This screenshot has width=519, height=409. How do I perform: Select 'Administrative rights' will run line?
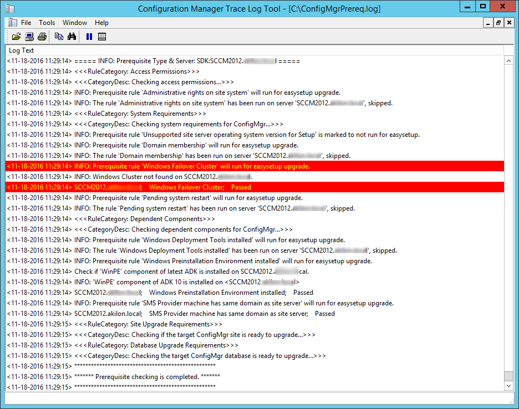(x=255, y=93)
